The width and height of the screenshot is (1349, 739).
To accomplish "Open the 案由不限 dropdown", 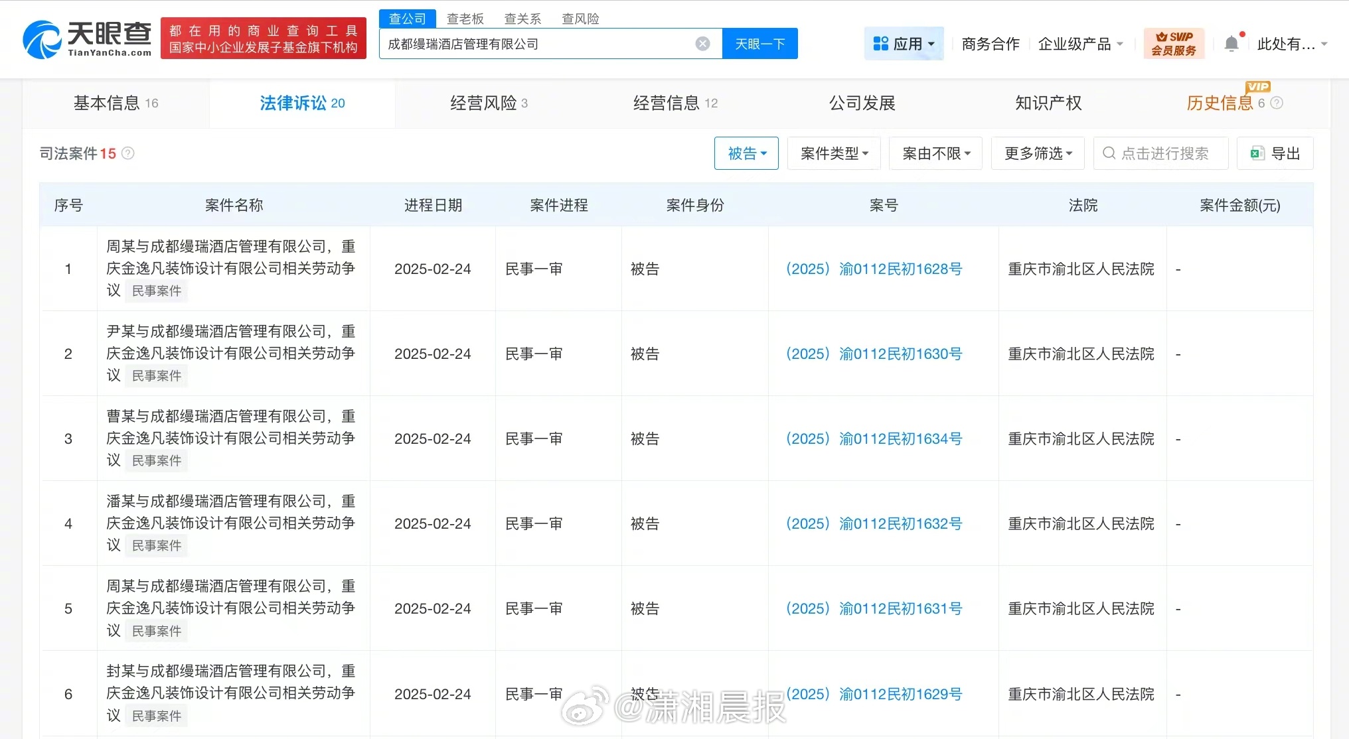I will 935,153.
